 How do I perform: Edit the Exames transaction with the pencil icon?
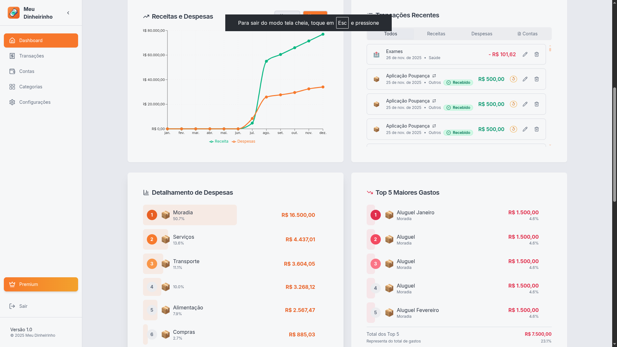pos(525,54)
